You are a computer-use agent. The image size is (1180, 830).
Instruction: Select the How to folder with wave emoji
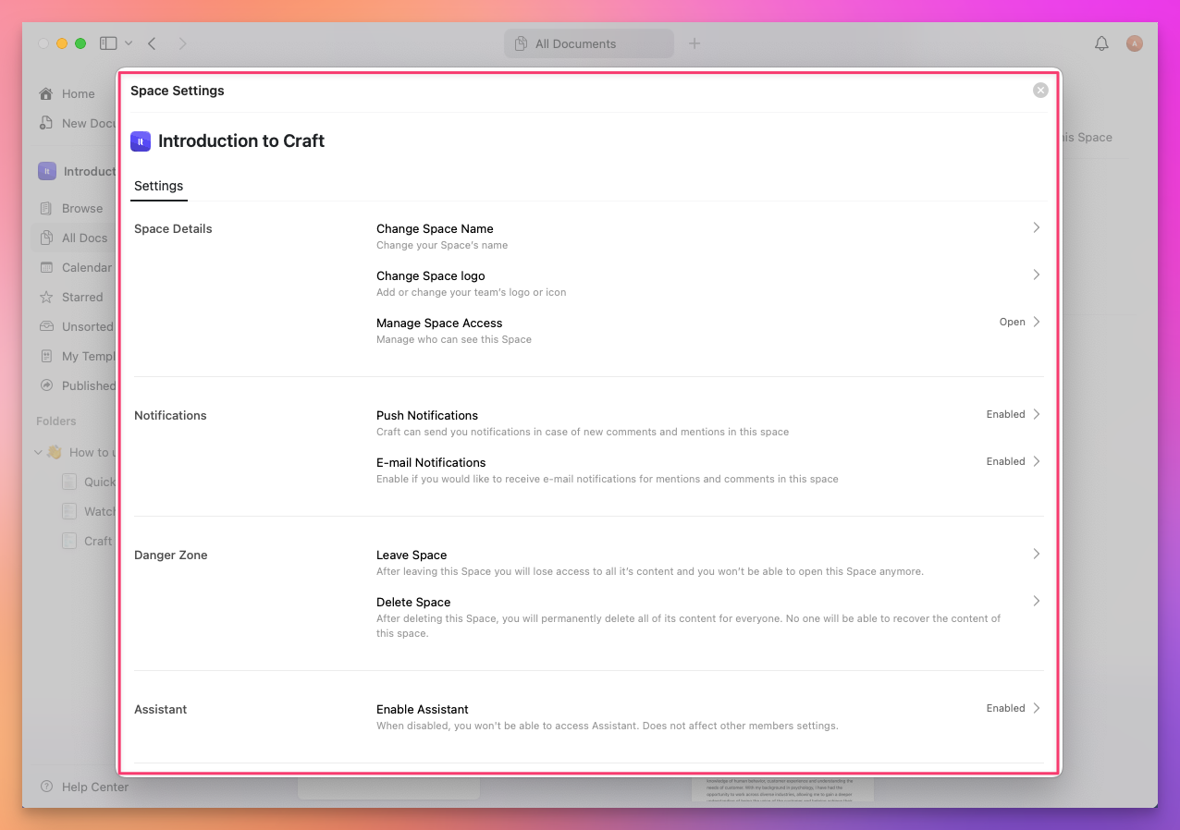81,452
